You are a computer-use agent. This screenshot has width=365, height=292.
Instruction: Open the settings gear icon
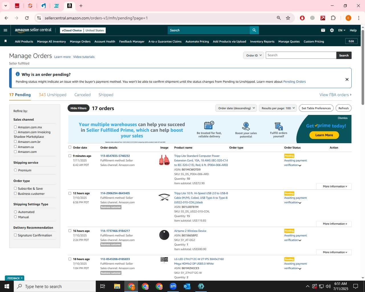pos(332,30)
